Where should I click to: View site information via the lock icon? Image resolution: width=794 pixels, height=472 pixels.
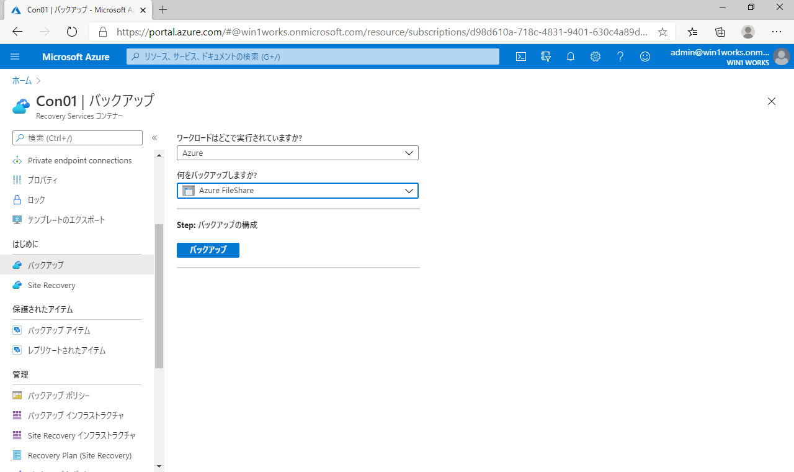pyautogui.click(x=103, y=32)
